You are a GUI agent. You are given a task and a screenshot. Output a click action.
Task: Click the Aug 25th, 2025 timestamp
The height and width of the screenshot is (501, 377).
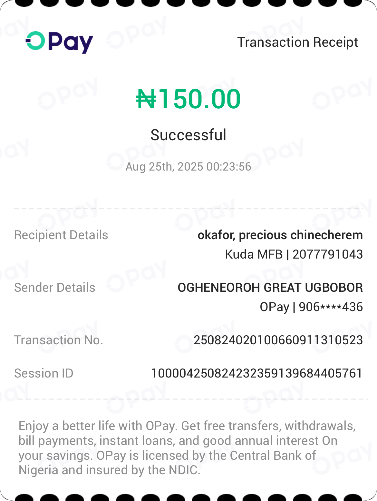[x=188, y=167]
